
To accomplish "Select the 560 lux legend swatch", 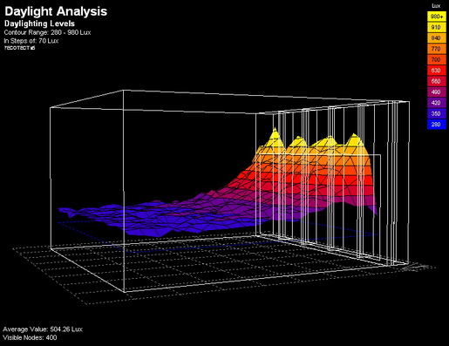I will pos(437,81).
